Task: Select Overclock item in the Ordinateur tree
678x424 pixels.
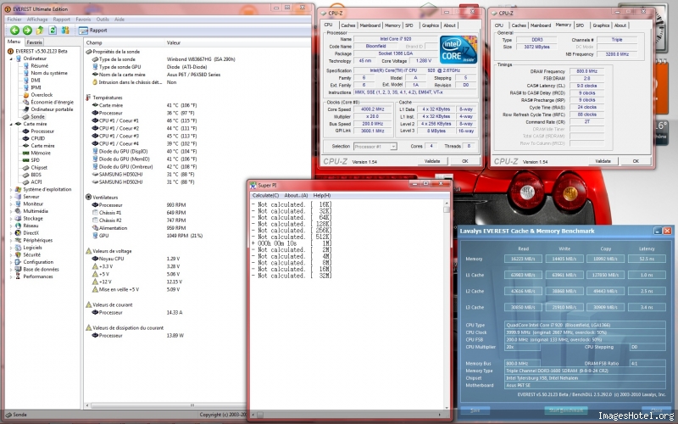Action: click(42, 95)
